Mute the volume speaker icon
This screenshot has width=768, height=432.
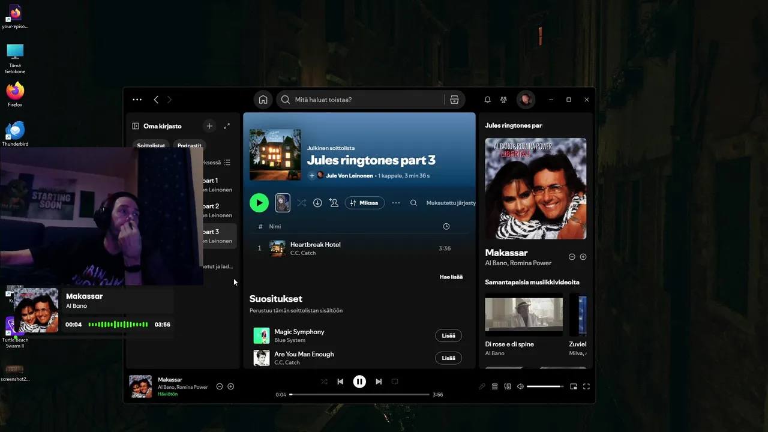pyautogui.click(x=520, y=386)
